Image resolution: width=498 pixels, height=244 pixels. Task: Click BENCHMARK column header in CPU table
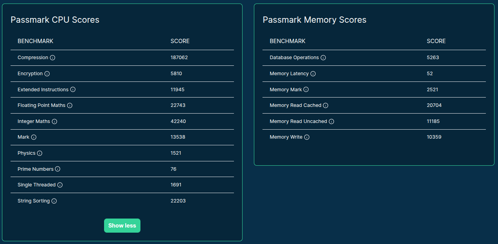click(x=36, y=41)
